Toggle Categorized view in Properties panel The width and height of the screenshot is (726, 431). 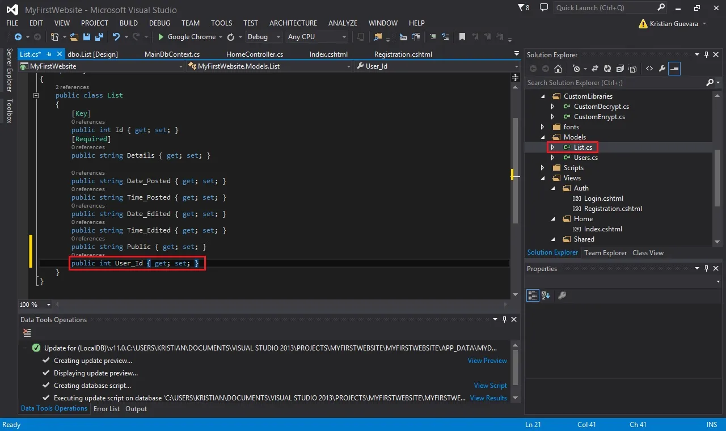[533, 295]
